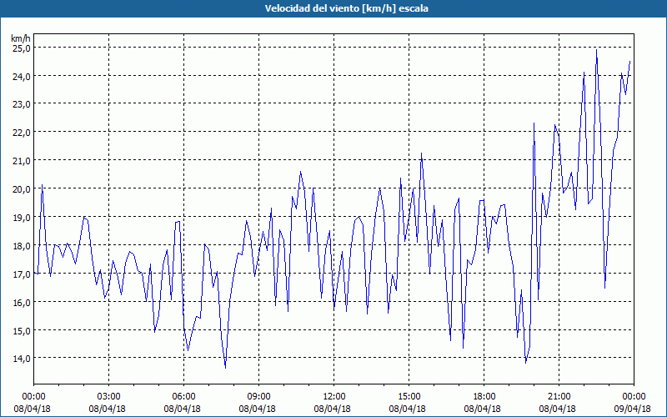Click the 19,0 y-axis value

click(x=21, y=218)
